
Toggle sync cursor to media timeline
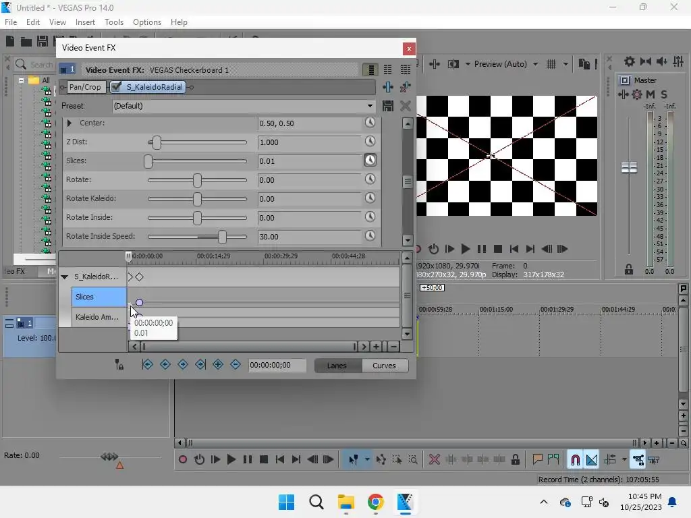119,365
